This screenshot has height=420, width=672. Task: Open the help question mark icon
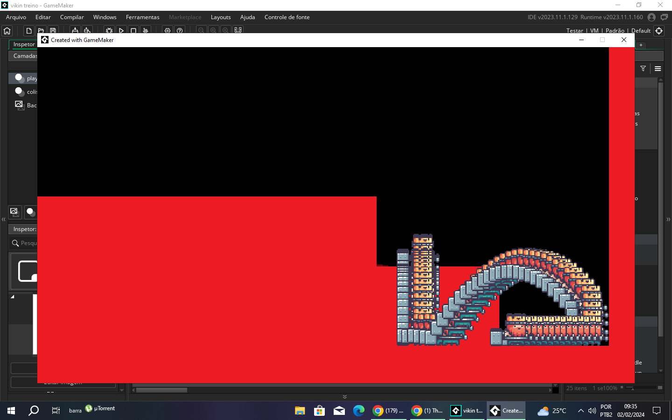coord(180,31)
